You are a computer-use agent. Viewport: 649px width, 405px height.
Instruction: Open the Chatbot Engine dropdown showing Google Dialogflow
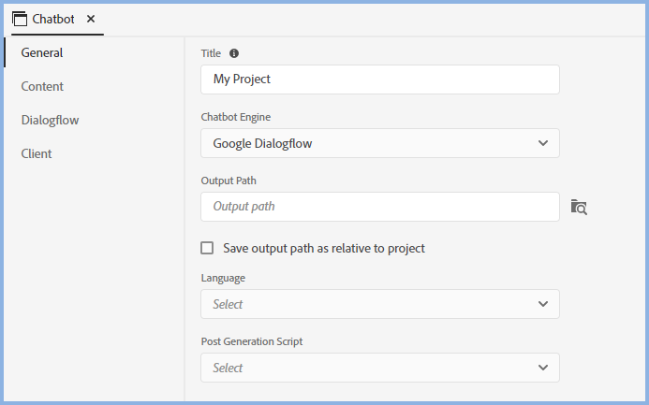point(379,143)
